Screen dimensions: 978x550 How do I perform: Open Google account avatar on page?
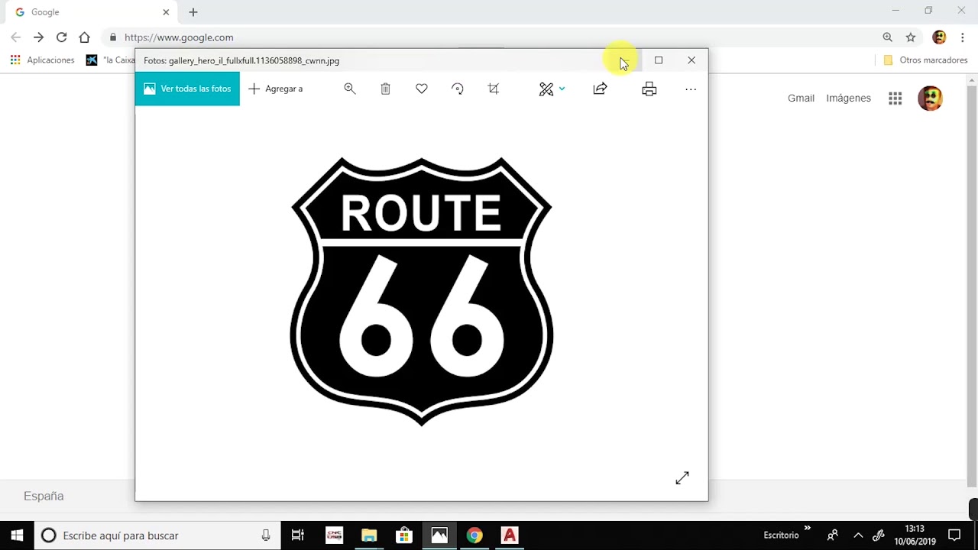tap(930, 98)
